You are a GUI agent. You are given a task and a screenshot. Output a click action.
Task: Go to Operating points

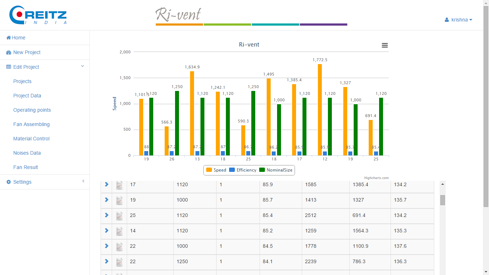[32, 110]
